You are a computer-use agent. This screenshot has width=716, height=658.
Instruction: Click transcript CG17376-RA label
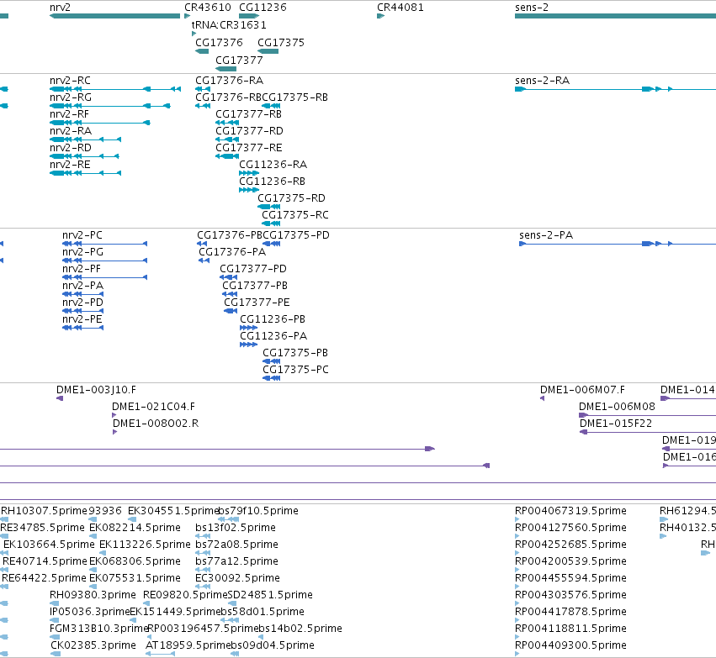click(229, 81)
